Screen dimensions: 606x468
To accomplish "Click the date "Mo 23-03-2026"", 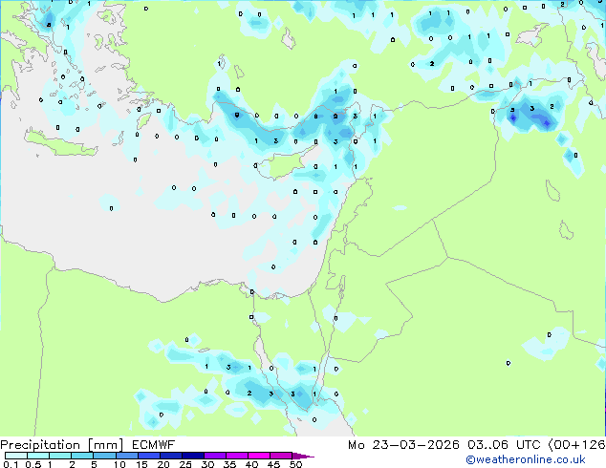I will click(x=403, y=445).
